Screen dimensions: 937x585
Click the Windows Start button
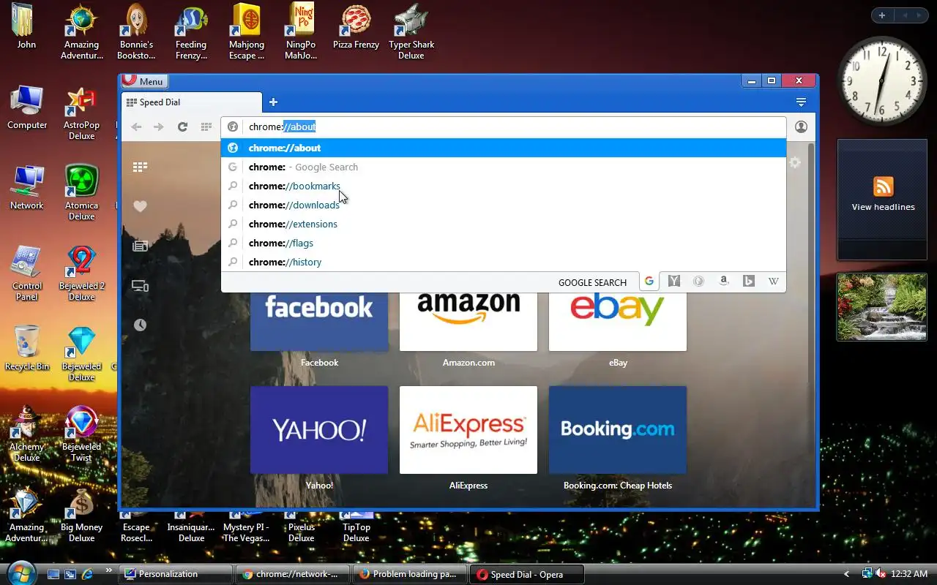20,573
